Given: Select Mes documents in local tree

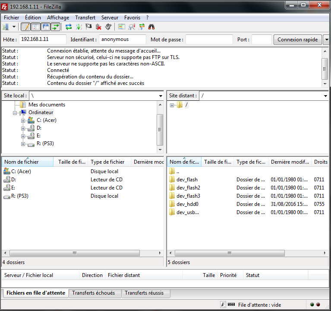Looking at the screenshot, I should 47,105.
